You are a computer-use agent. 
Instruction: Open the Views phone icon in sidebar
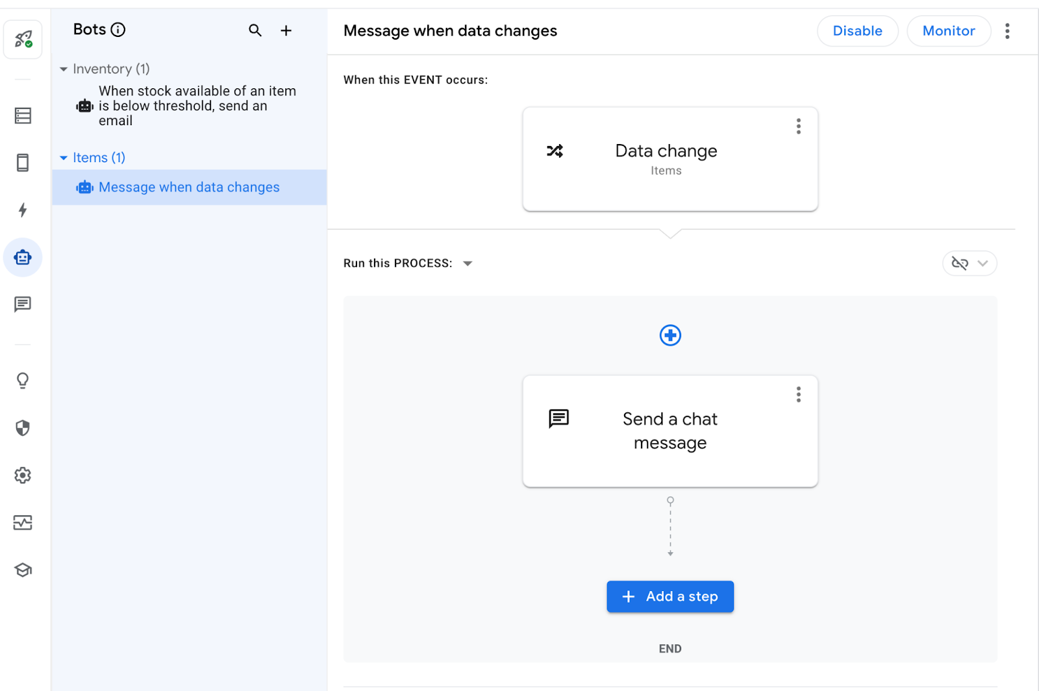coord(23,163)
